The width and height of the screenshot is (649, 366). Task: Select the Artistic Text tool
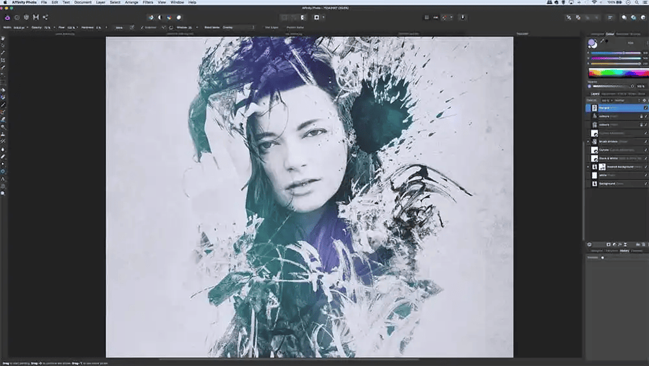(3, 179)
